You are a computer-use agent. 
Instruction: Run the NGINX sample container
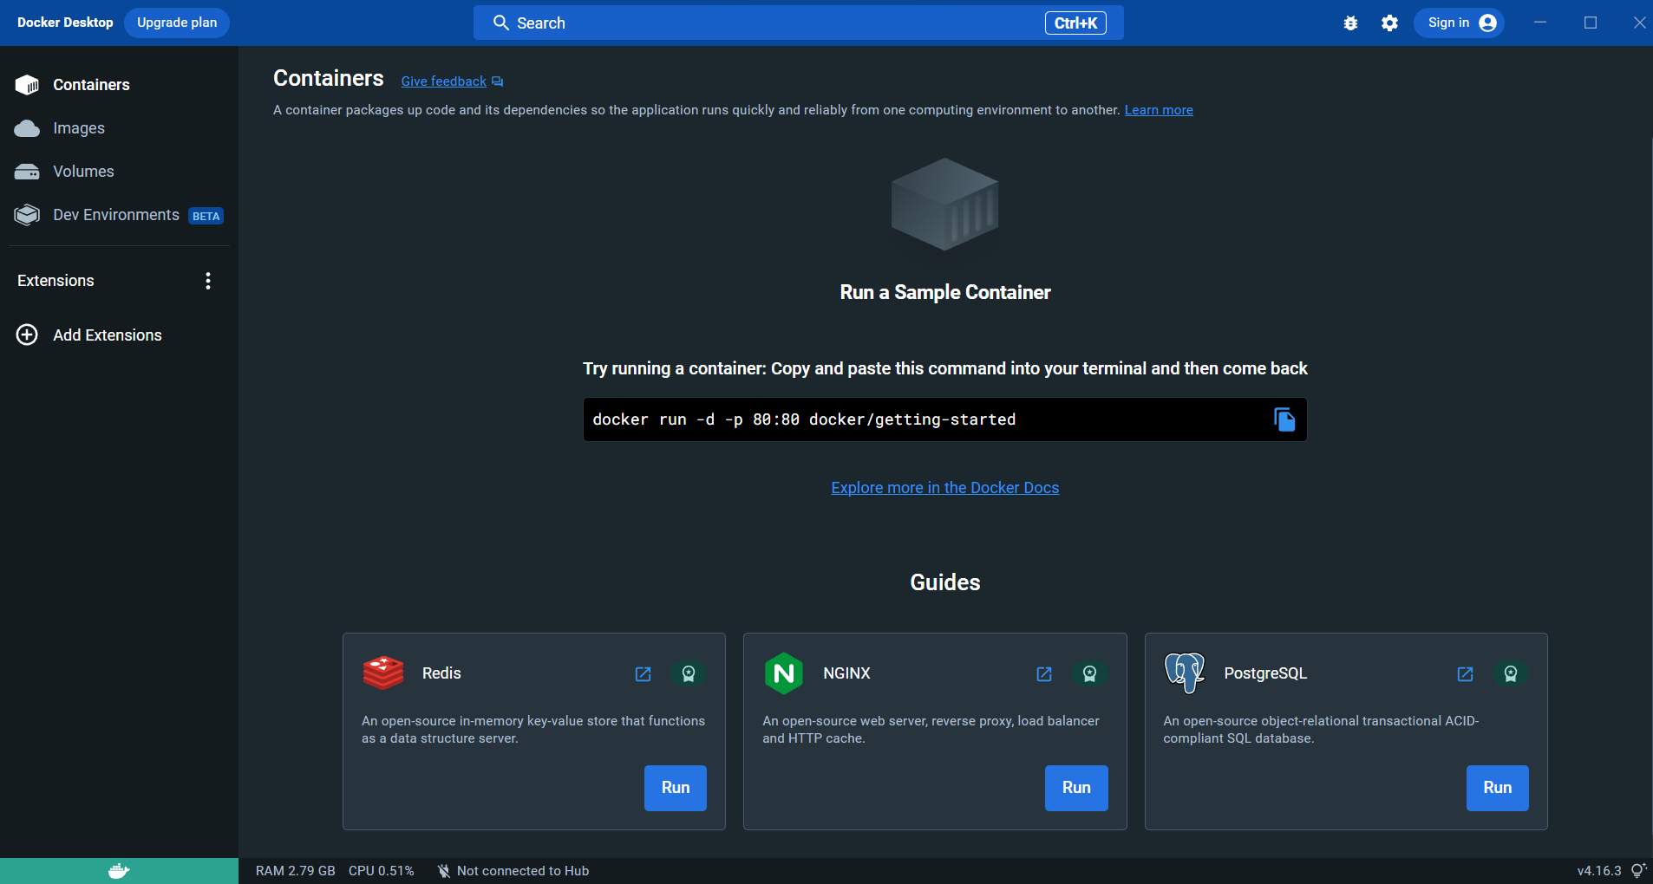[x=1076, y=788]
